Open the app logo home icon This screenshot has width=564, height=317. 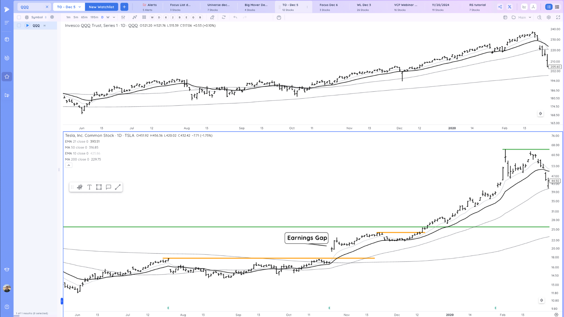[7, 9]
